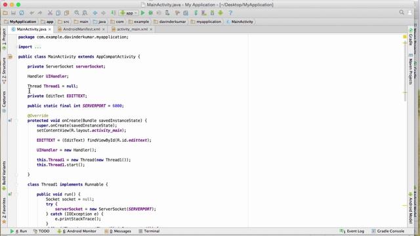Viewport: 420px width, 236px height.
Task: Open the 6: Android Monitor tool window
Action: [77, 231]
